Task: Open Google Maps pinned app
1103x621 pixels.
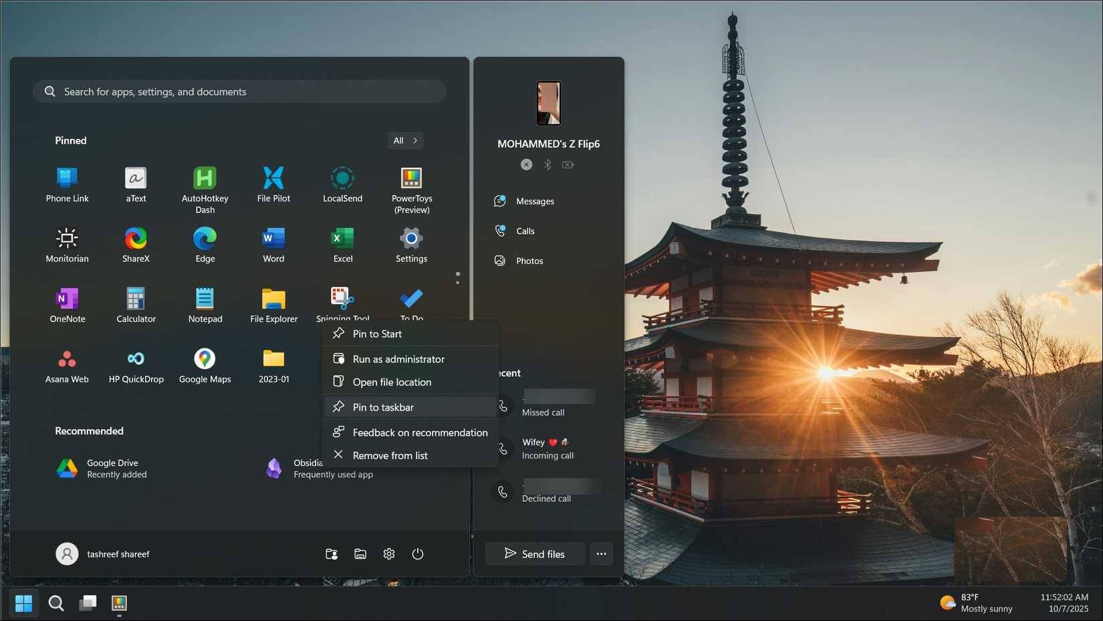Action: click(x=205, y=364)
